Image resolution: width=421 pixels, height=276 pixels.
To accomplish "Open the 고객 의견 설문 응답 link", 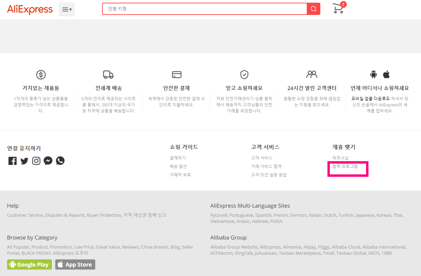I will (269, 175).
